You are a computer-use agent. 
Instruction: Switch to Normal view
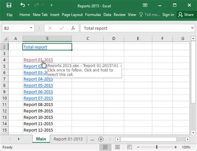[105, 147]
